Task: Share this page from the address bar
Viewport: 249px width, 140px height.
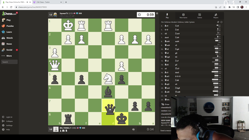Action: pos(220,7)
